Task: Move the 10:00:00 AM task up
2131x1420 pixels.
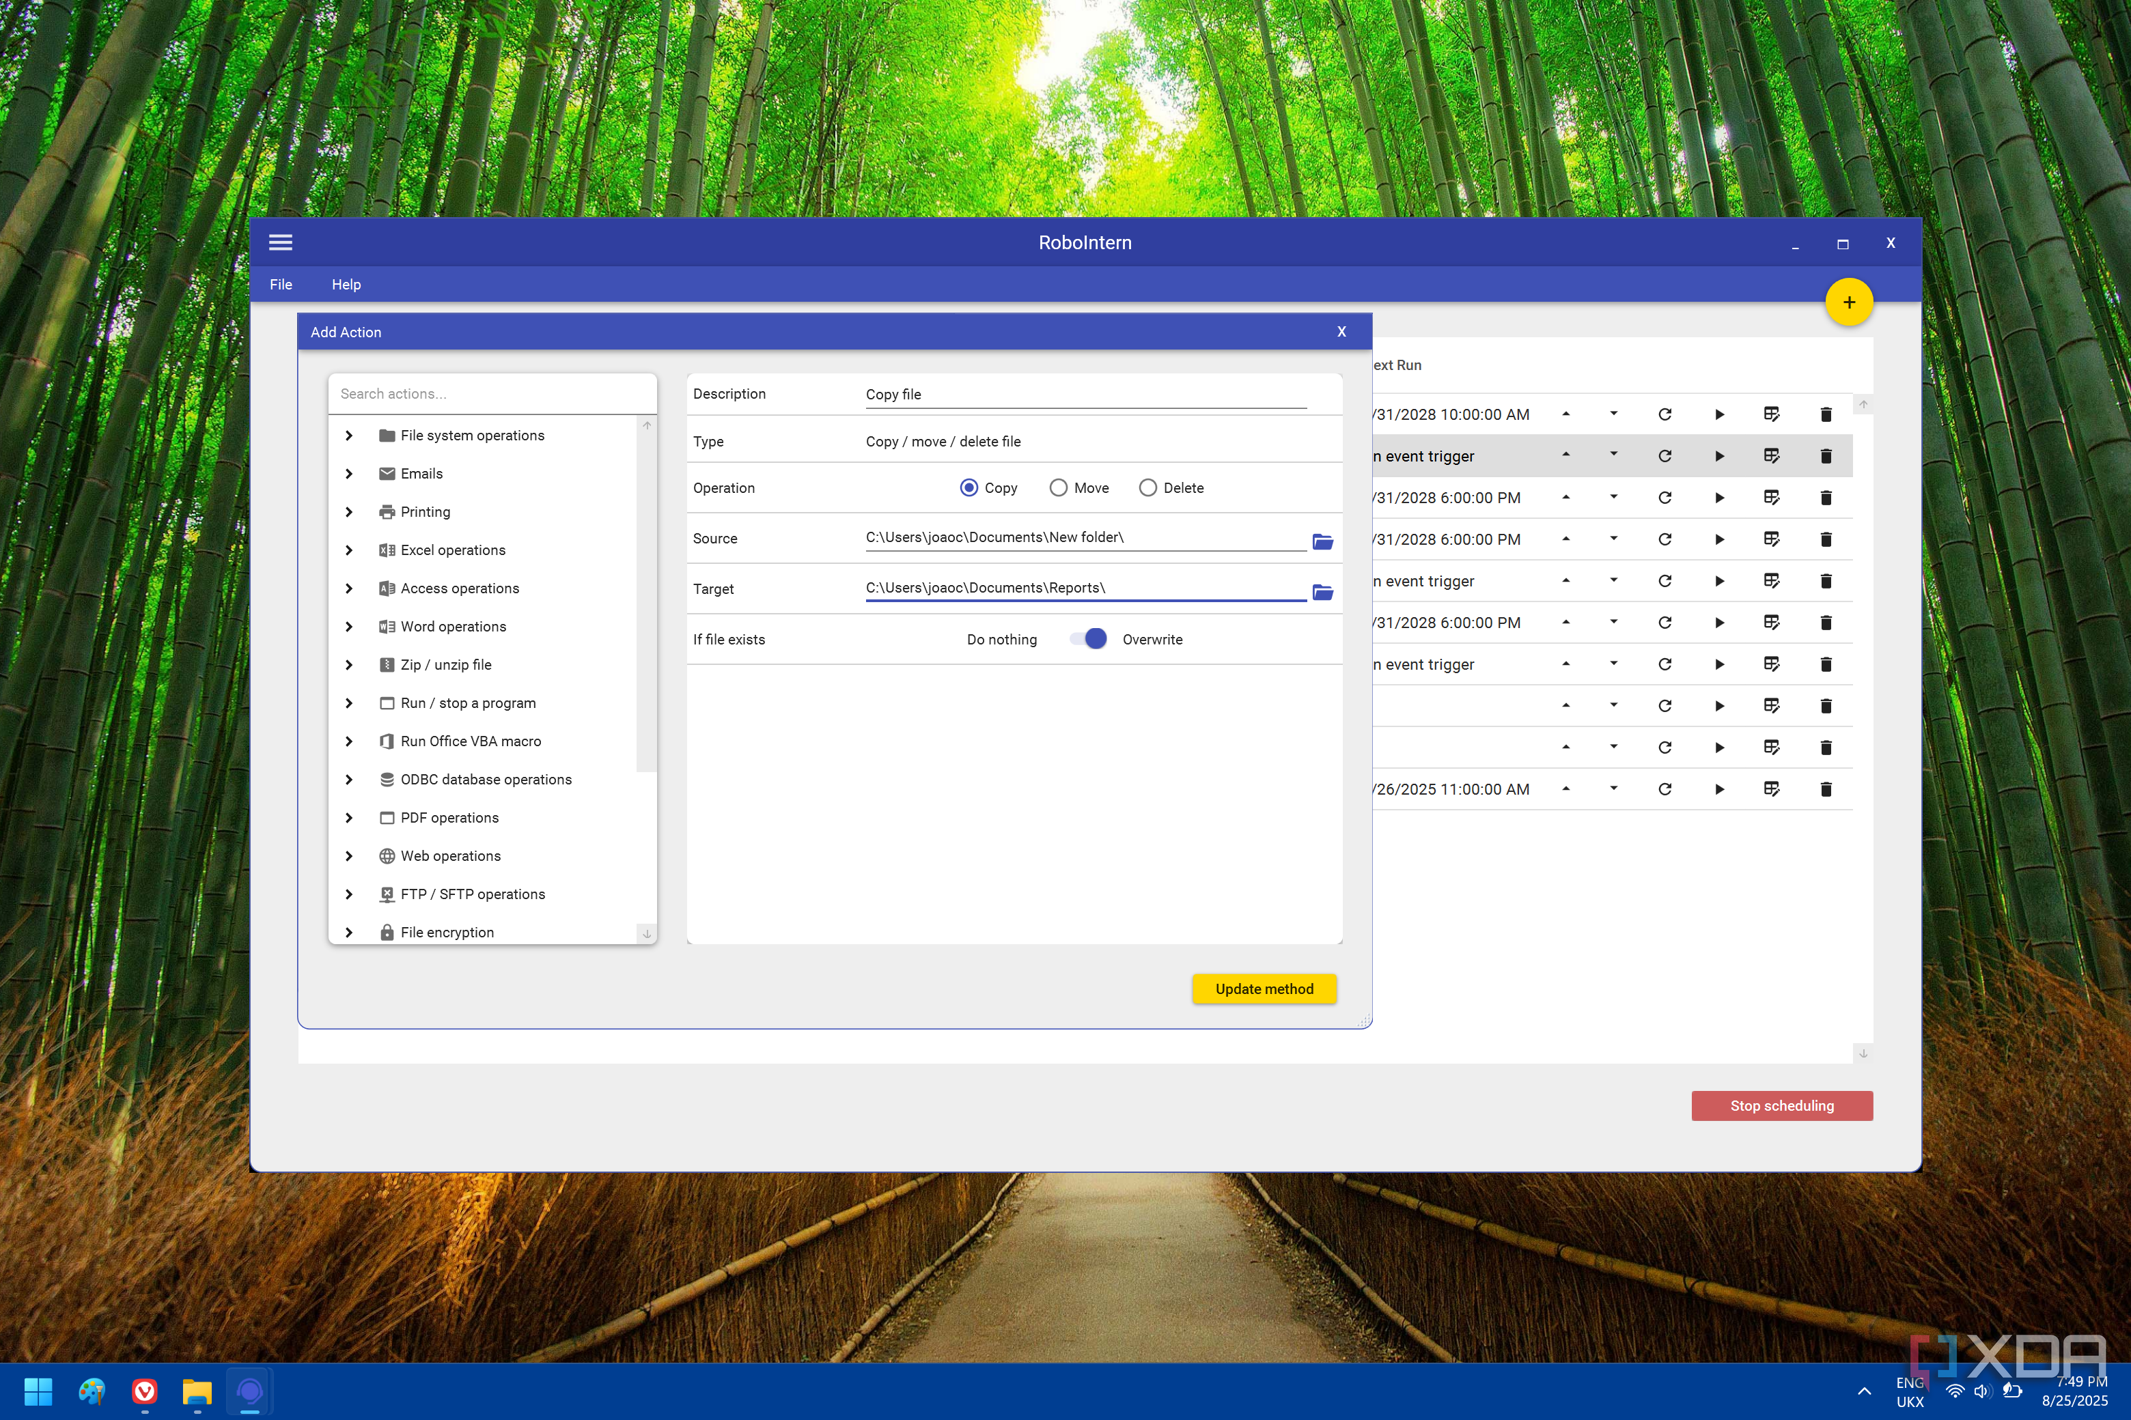Action: coord(1565,414)
